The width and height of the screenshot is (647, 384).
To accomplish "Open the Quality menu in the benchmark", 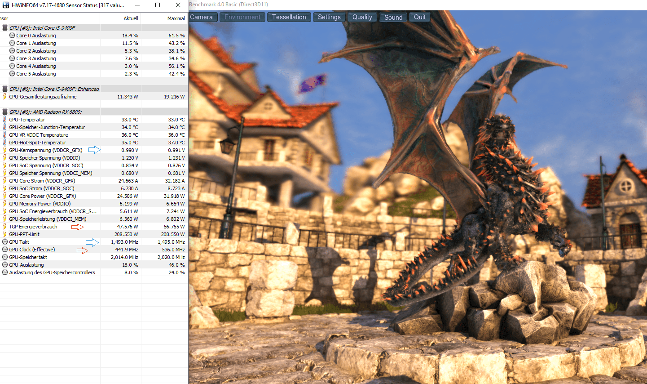I will click(x=362, y=17).
